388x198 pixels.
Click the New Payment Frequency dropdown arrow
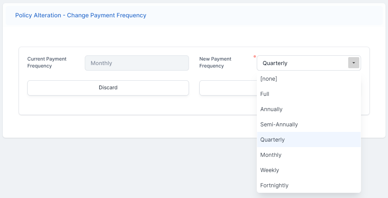(x=353, y=63)
